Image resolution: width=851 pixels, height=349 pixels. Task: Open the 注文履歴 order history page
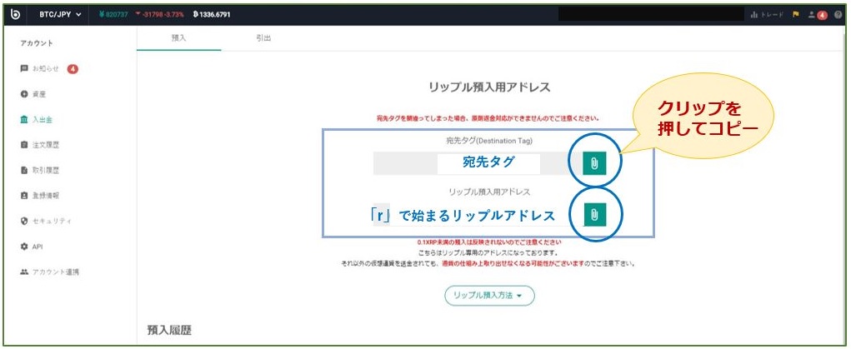pyautogui.click(x=44, y=145)
